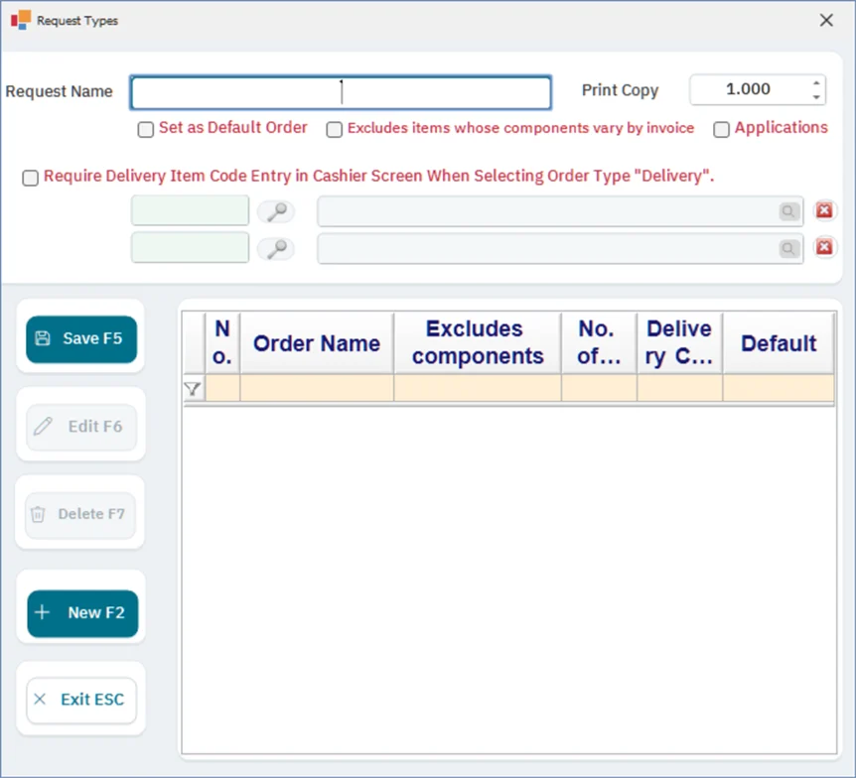Click the Default column filter cell
This screenshot has height=778, width=856.
(779, 388)
